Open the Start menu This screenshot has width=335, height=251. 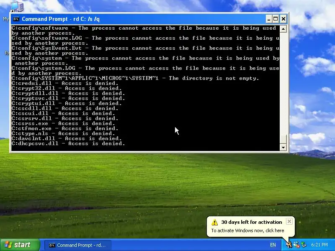pyautogui.click(x=20, y=245)
